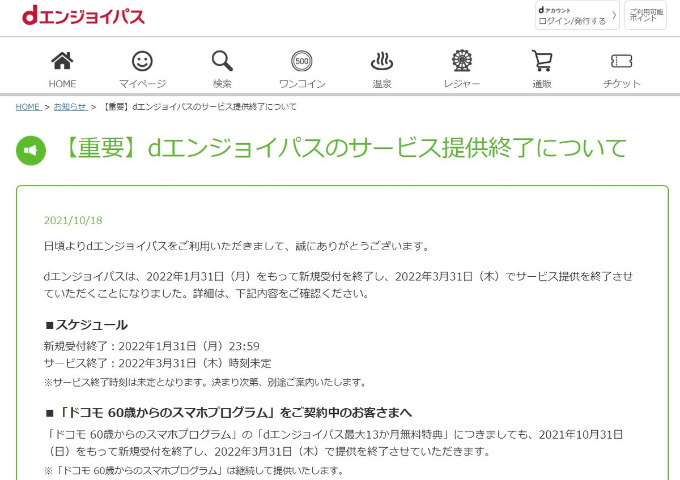Image resolution: width=680 pixels, height=480 pixels.
Task: Open the 温泉 hot spring icon
Action: click(x=382, y=61)
